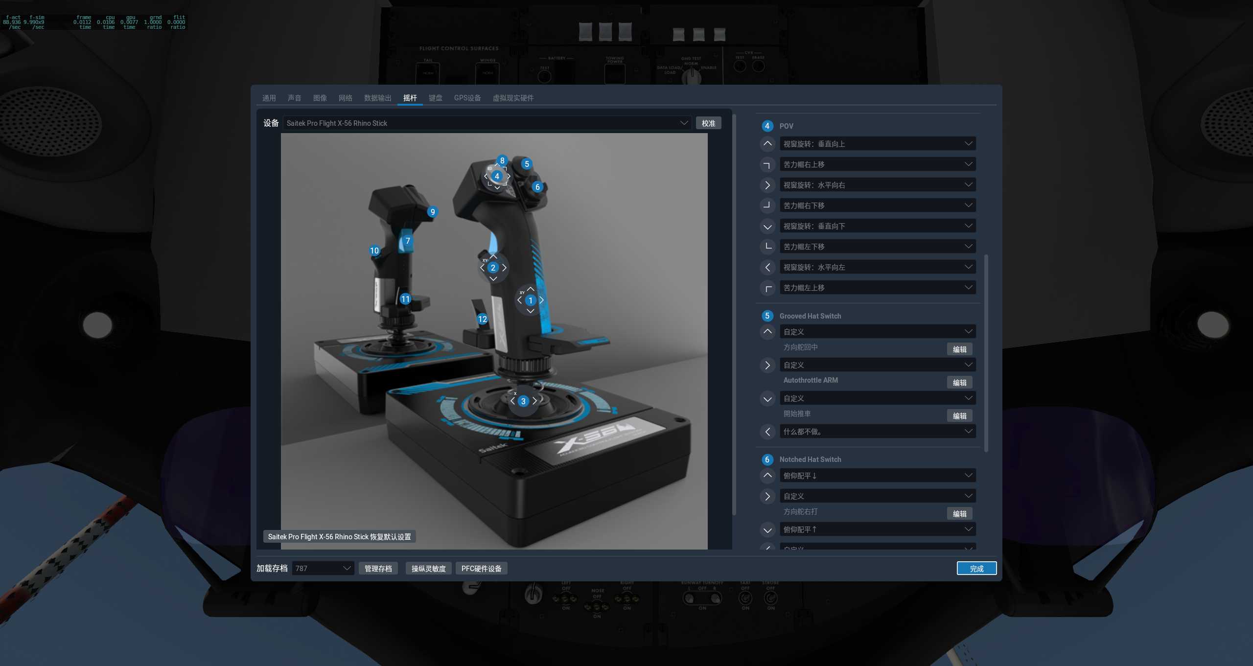Click 编辑 next to Autothrottle ARM

click(x=959, y=382)
